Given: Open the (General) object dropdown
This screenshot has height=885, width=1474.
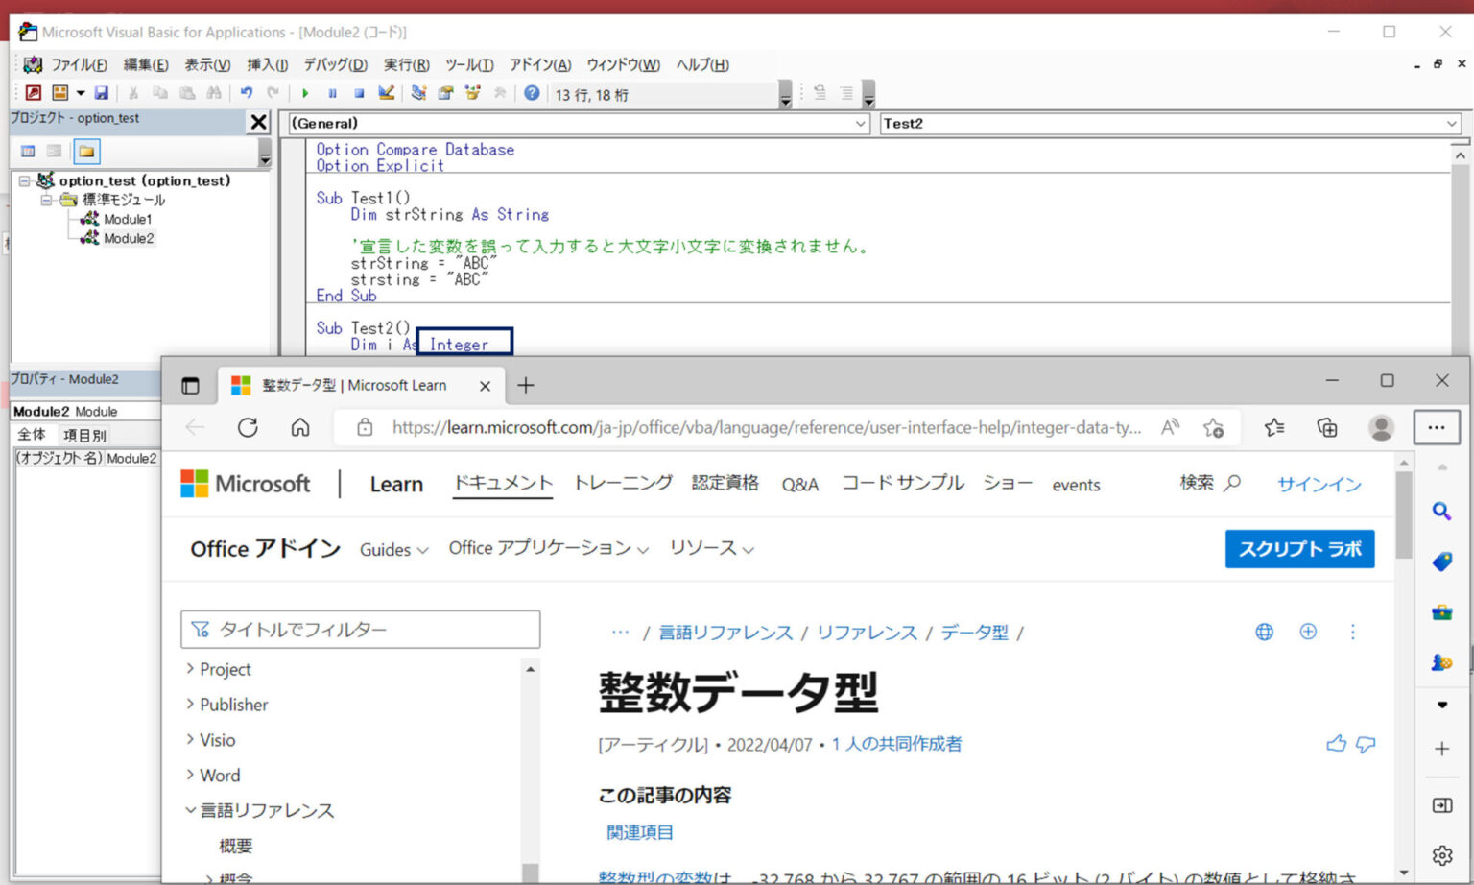Looking at the screenshot, I should tap(861, 123).
